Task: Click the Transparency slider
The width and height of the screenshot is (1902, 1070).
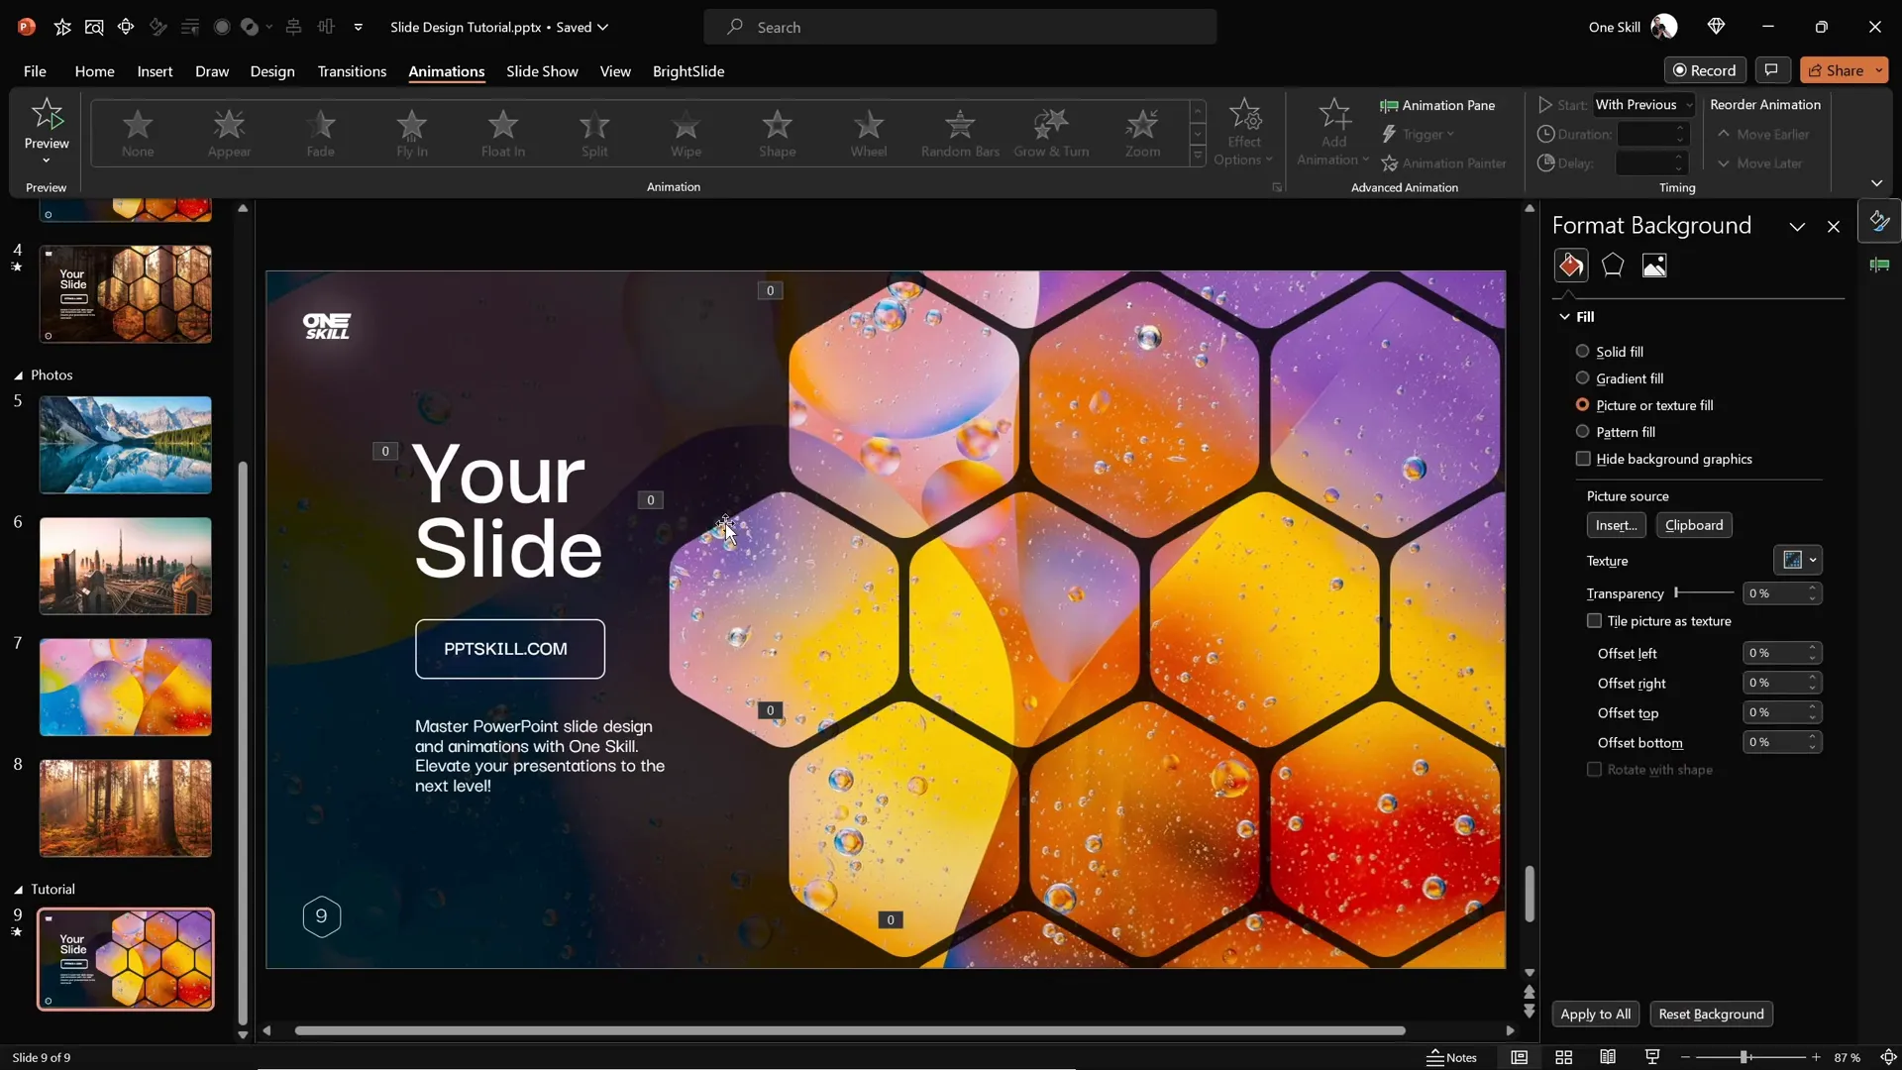Action: (1704, 592)
